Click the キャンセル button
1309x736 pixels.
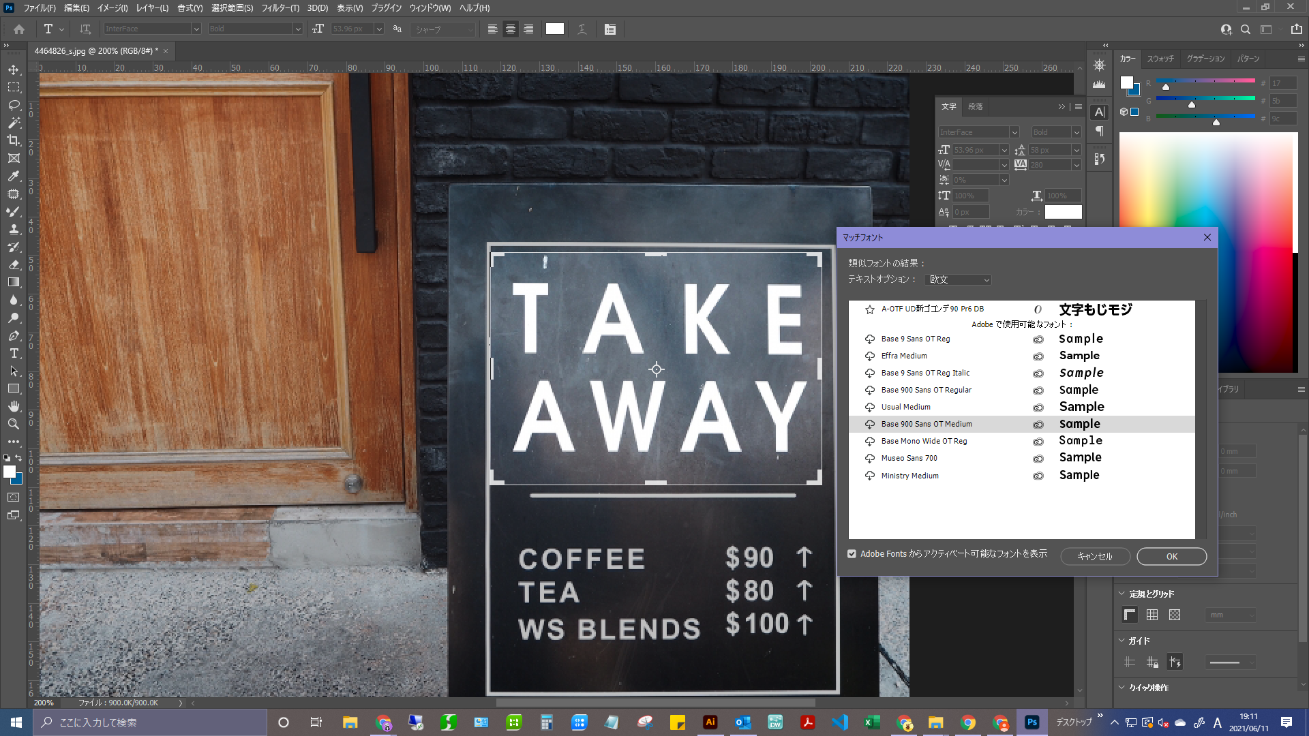1094,557
